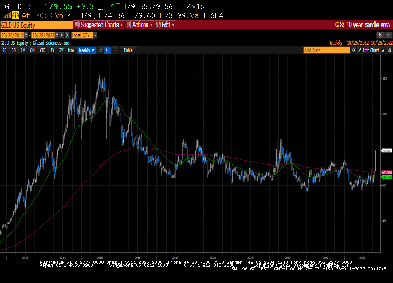The image size is (393, 283).
Task: Select the YTD range tab
Action: point(42,50)
